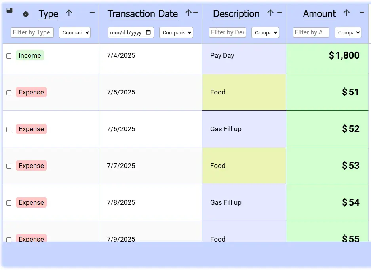Click the panel icon at the top-left corner

(x=9, y=11)
